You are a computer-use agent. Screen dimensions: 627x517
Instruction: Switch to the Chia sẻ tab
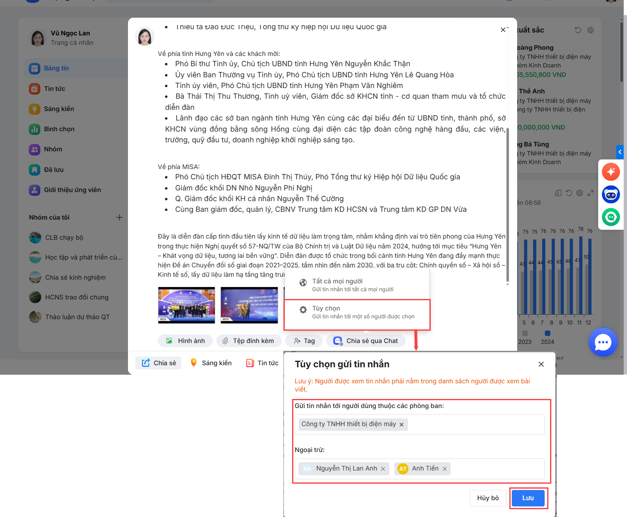tap(158, 363)
